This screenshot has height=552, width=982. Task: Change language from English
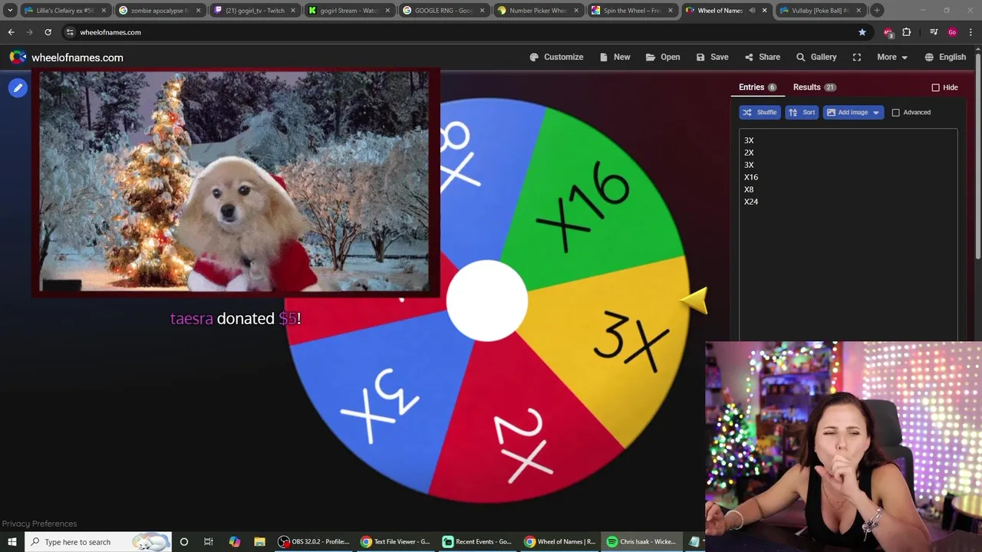click(x=945, y=58)
